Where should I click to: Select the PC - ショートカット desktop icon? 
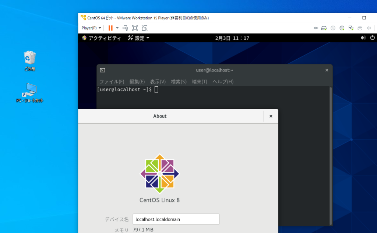pos(30,93)
